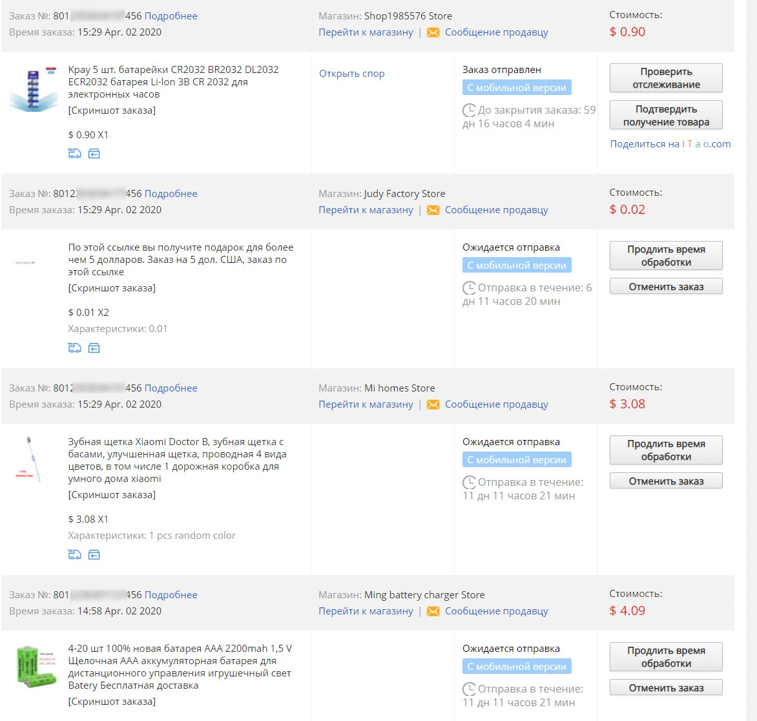The height and width of the screenshot is (721, 757).
Task: Open green AAA battery product thumbnail
Action: coord(36,667)
